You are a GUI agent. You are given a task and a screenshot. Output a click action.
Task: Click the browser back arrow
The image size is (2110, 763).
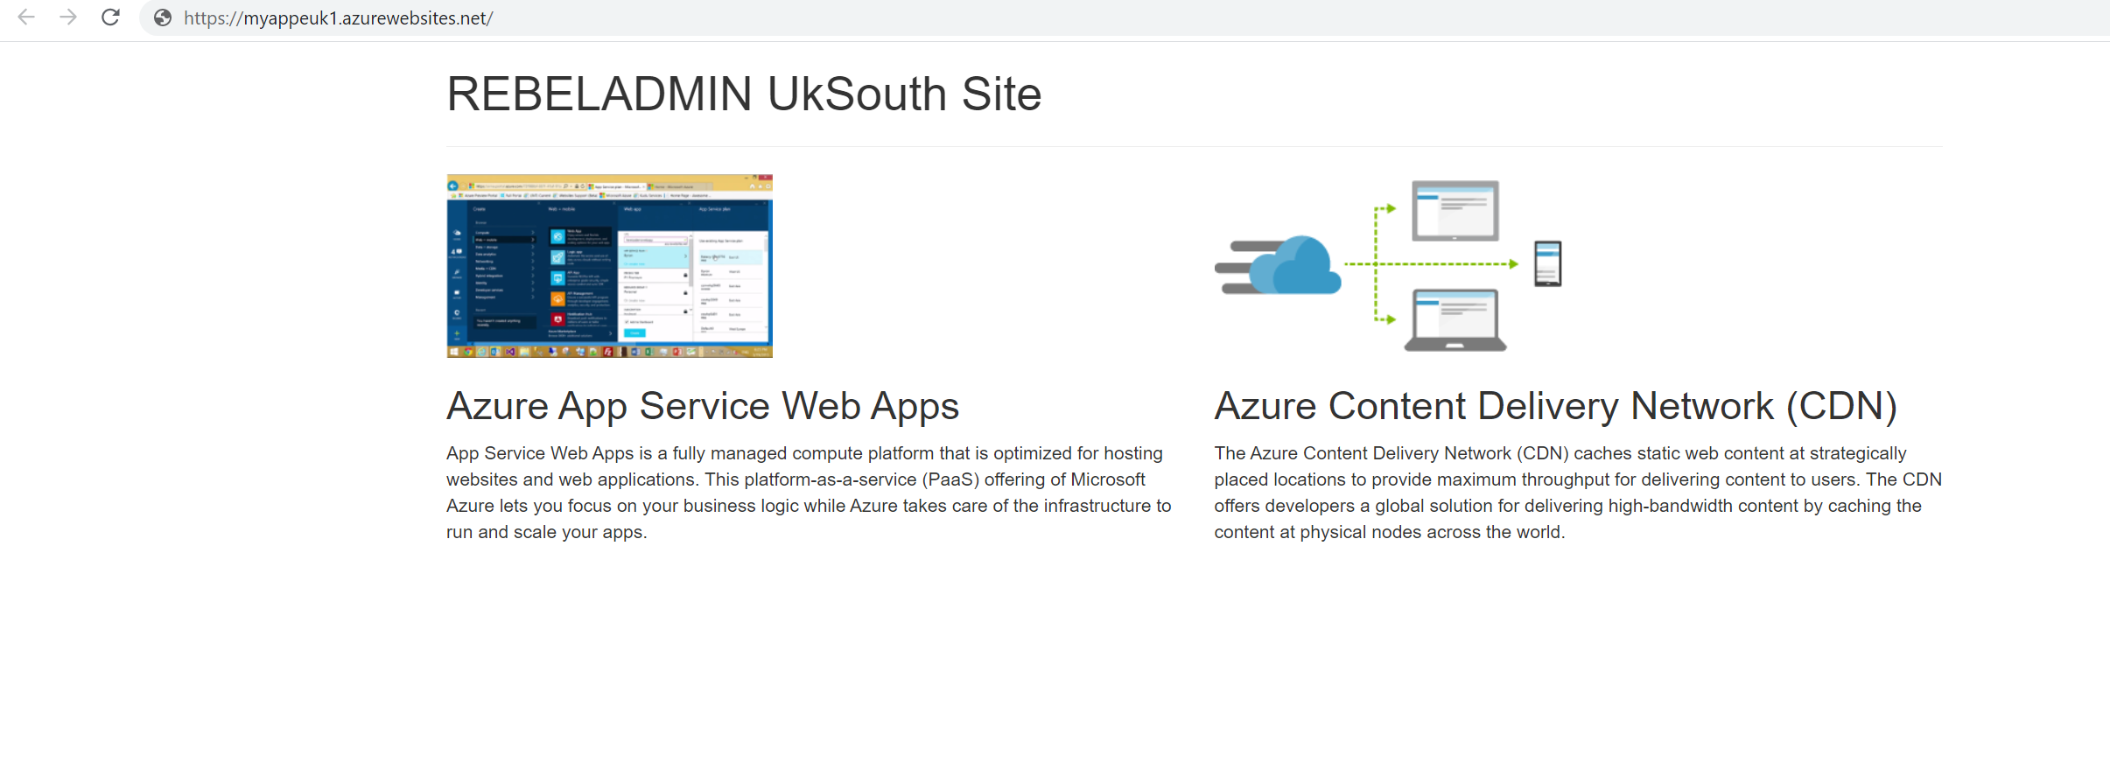pos(26,17)
